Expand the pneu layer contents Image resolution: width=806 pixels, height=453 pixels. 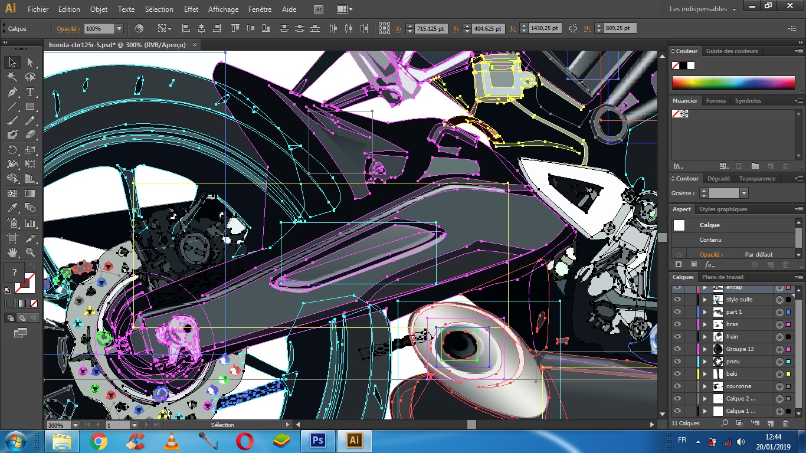click(x=705, y=362)
